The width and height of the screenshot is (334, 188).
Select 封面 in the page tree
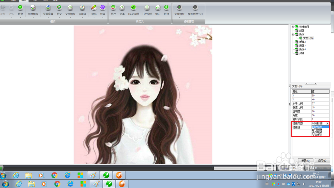pyautogui.click(x=302, y=31)
